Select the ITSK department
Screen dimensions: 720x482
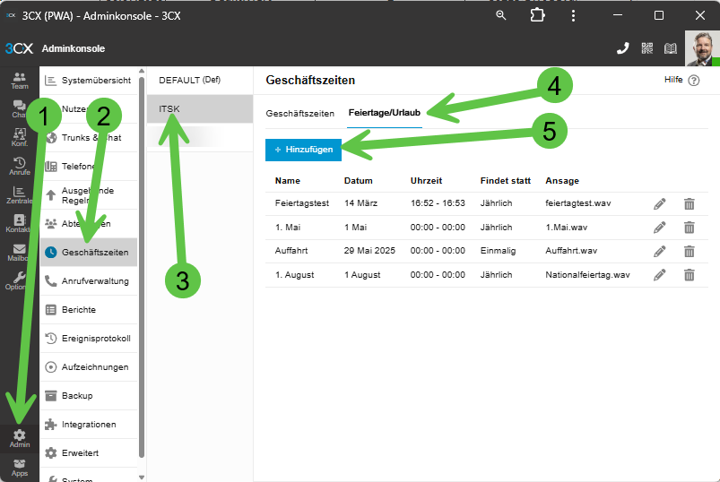coord(200,109)
